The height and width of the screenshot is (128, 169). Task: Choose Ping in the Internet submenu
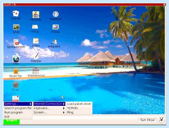79,113
